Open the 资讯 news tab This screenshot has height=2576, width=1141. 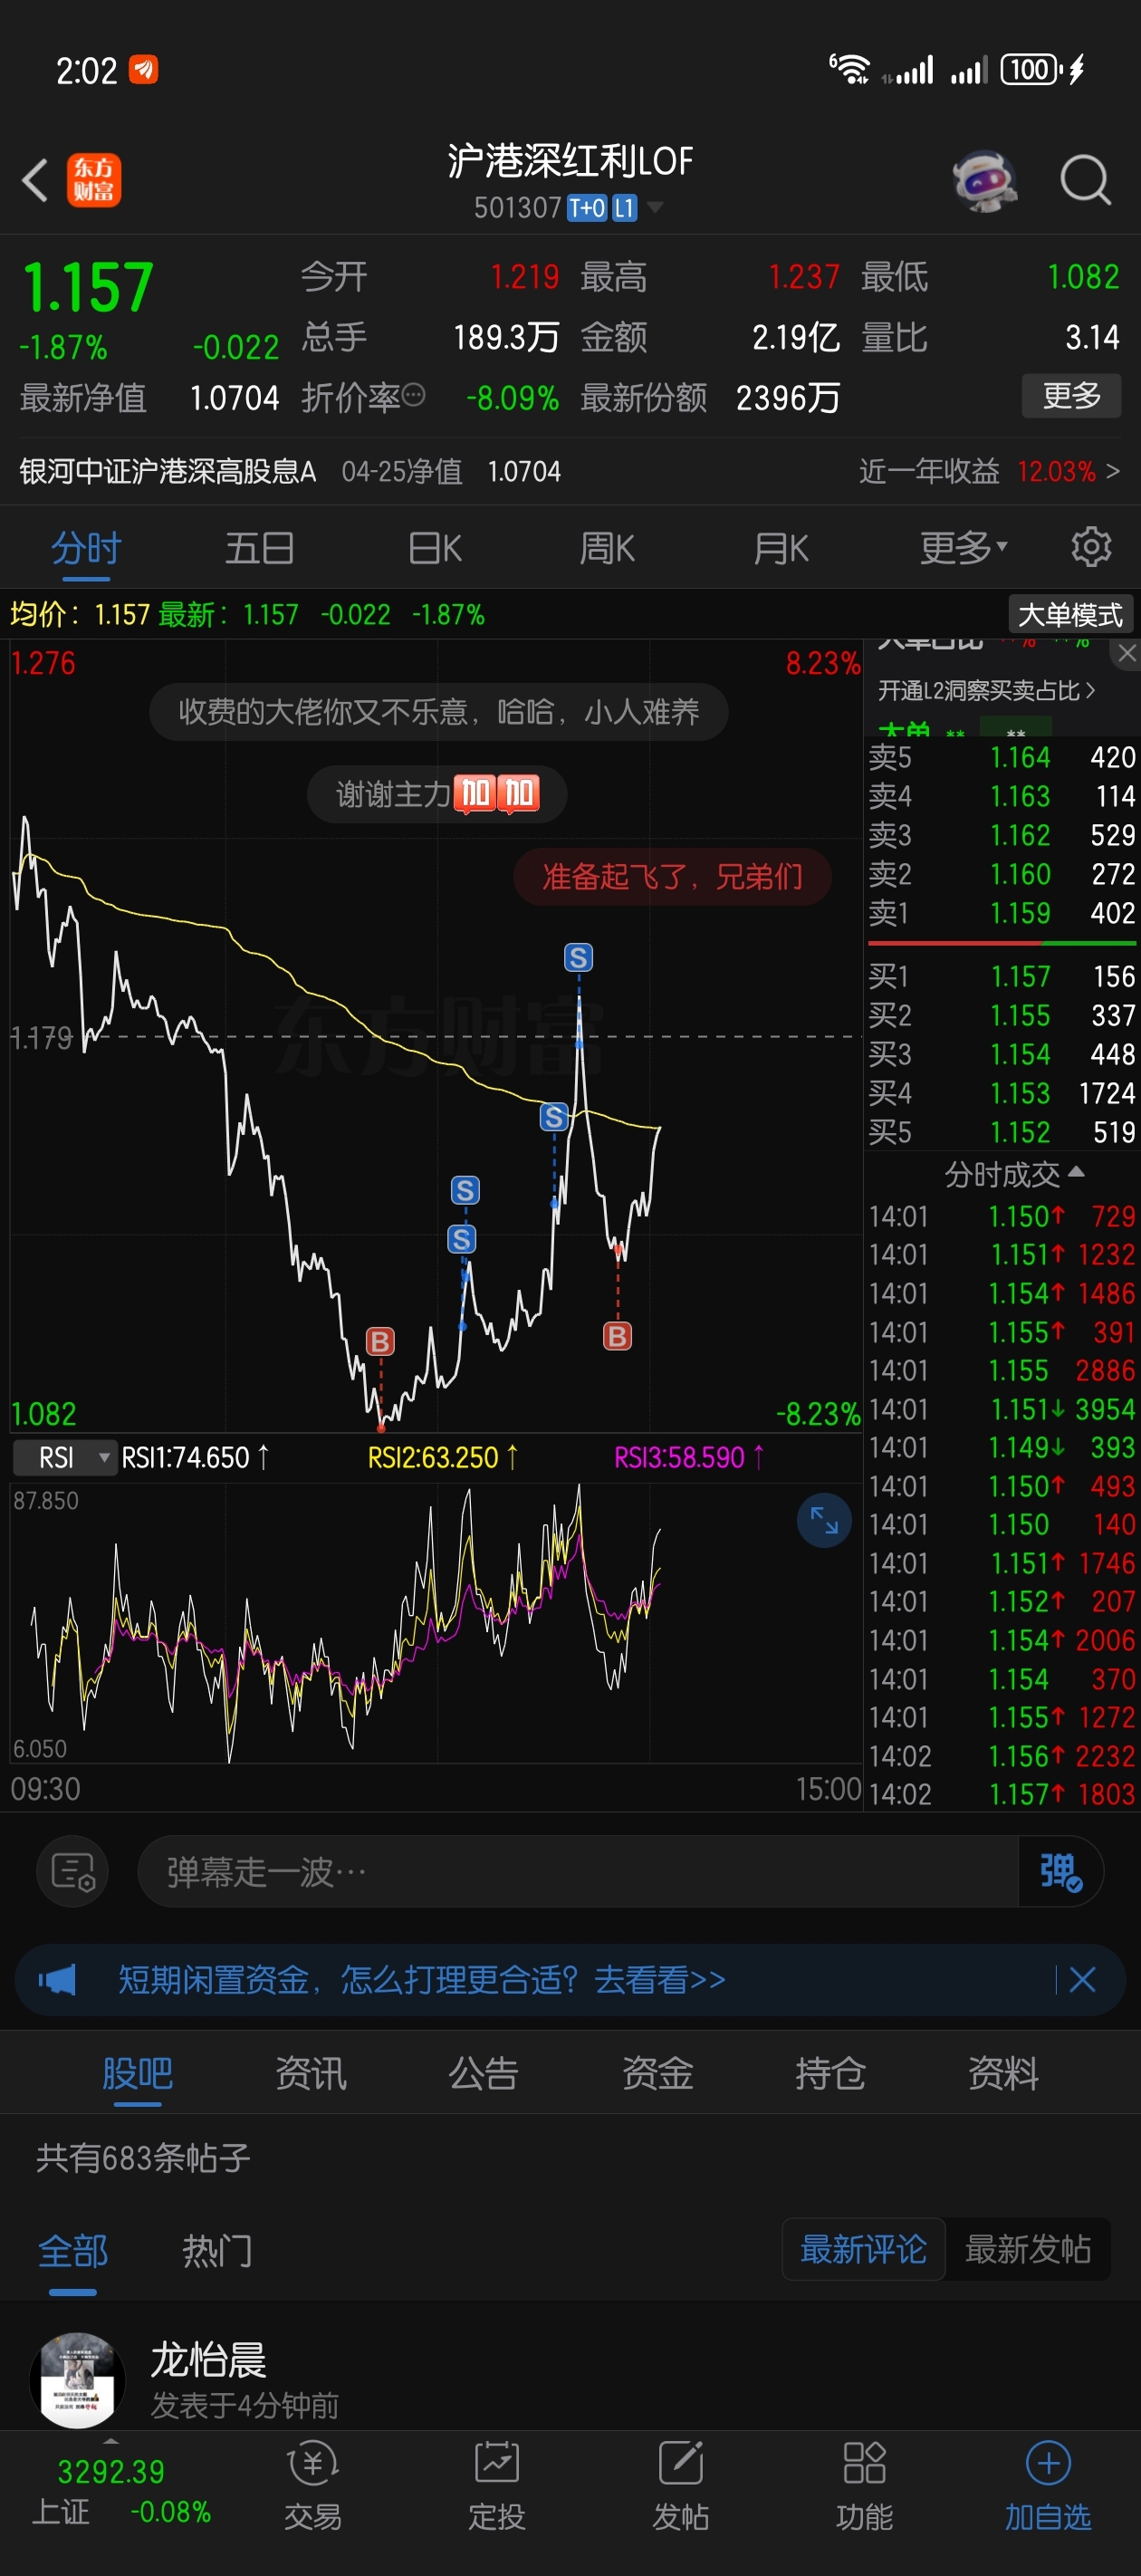click(x=311, y=2074)
